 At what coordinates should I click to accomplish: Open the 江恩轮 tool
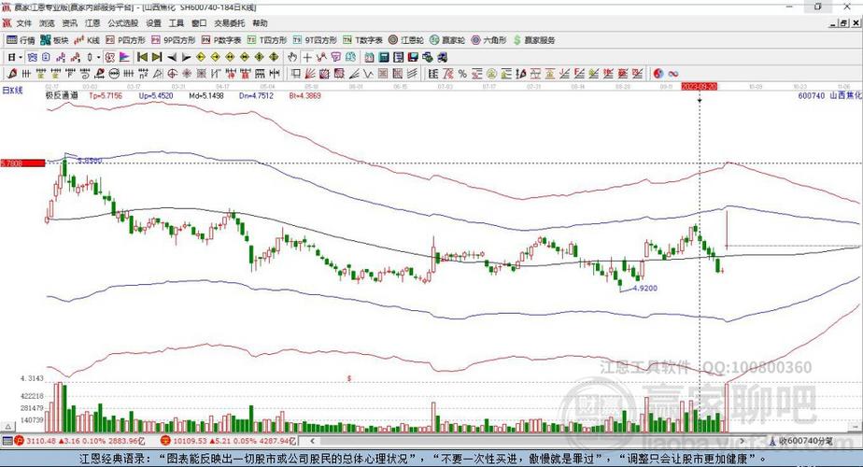[x=406, y=40]
